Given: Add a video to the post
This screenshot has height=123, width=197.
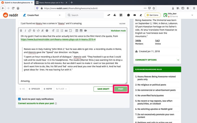Looking at the screenshot, I should 85,30.
